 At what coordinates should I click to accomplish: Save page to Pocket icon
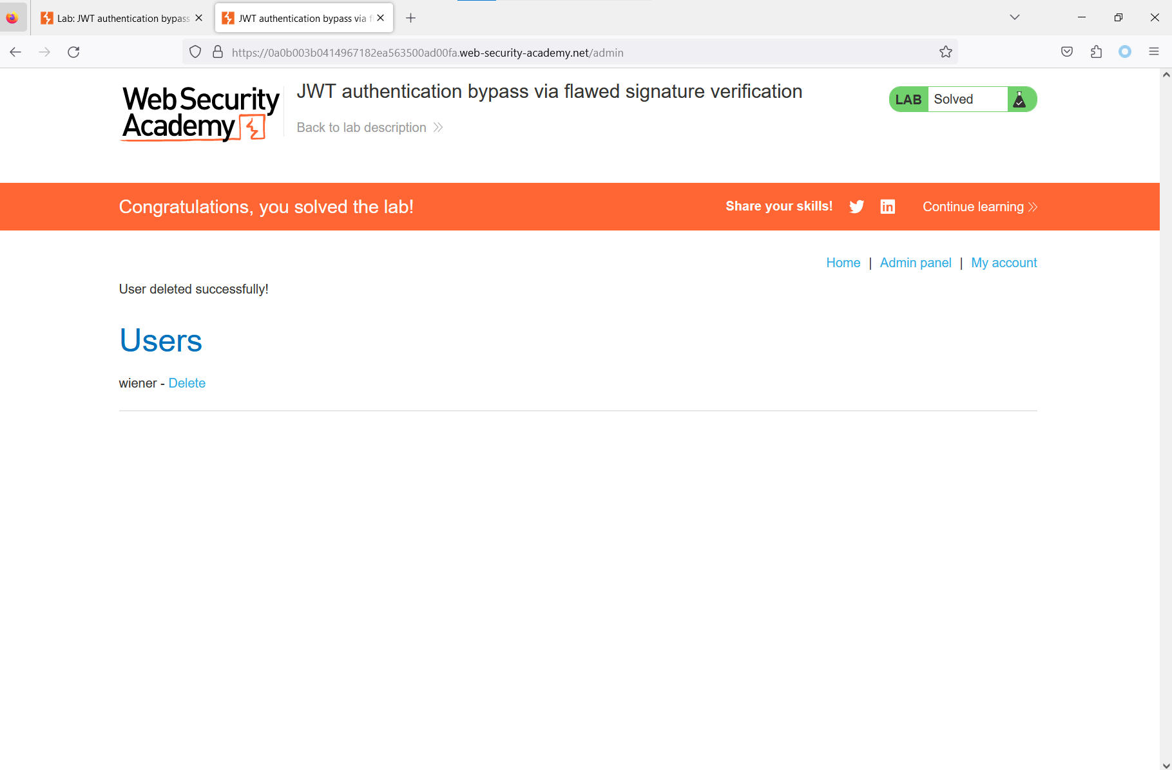coord(1067,52)
